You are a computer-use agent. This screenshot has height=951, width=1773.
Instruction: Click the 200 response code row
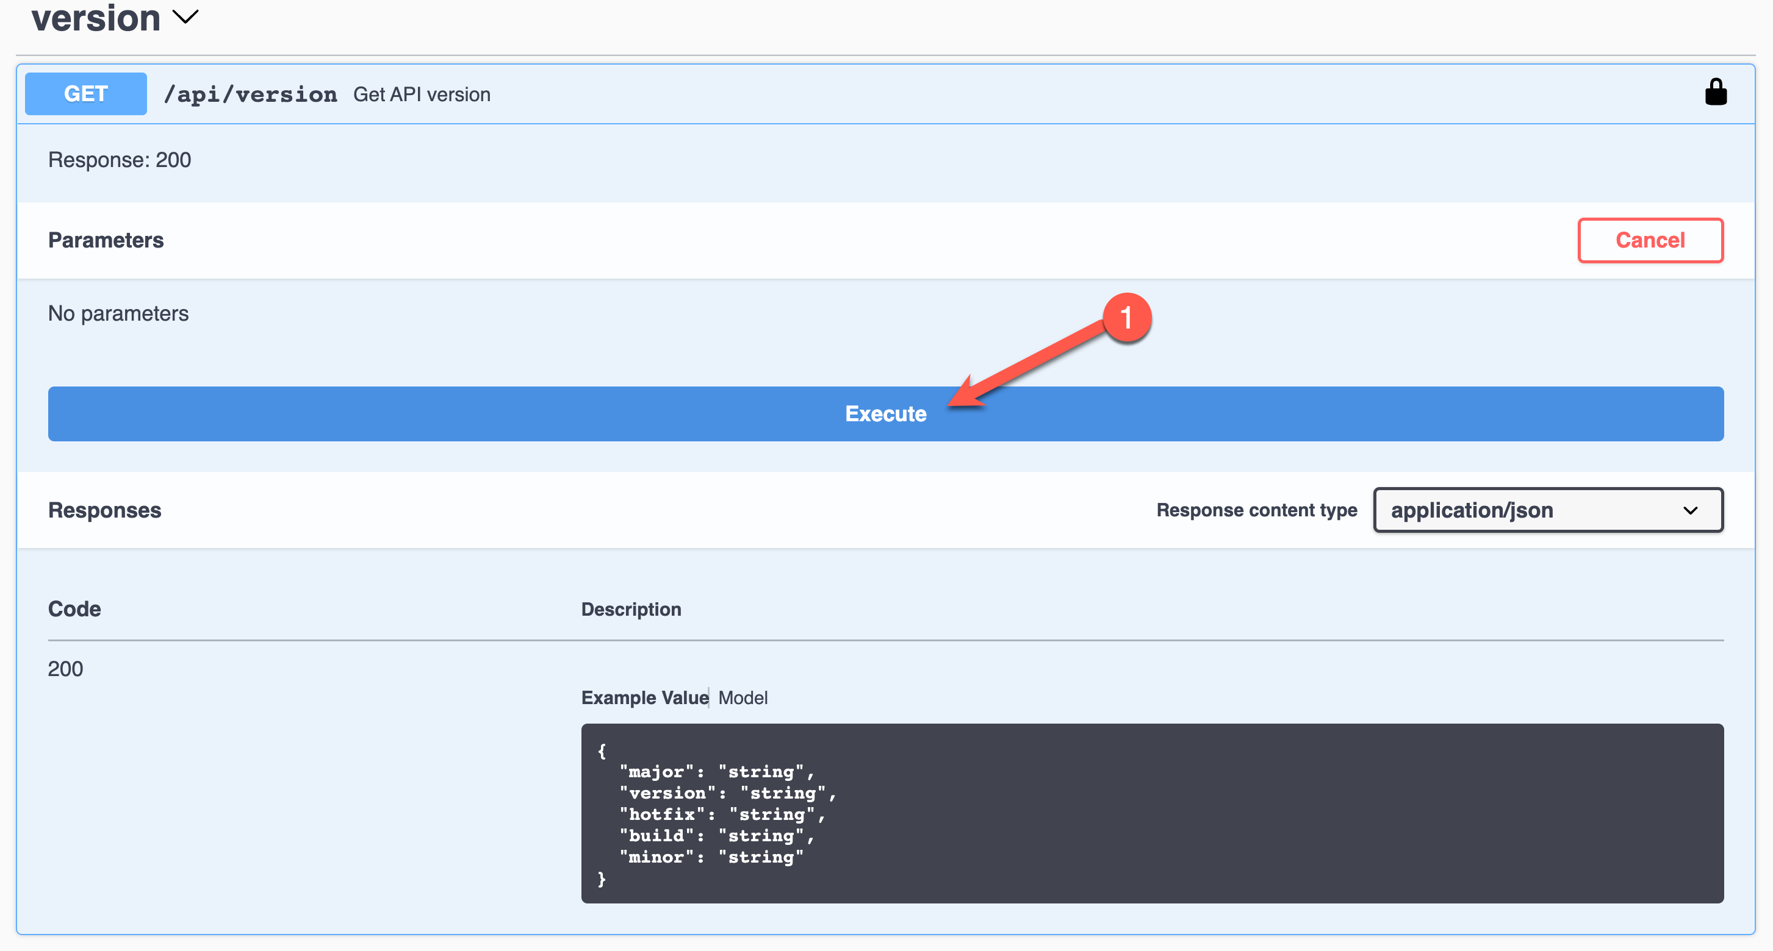(65, 668)
